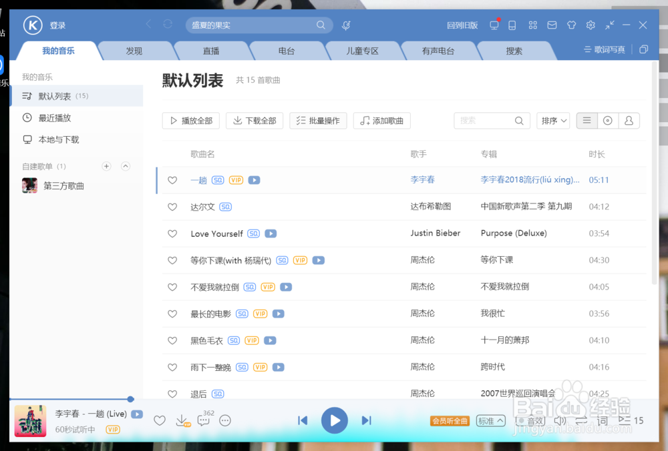
Task: Open the skin shirt icon
Action: click(x=571, y=25)
